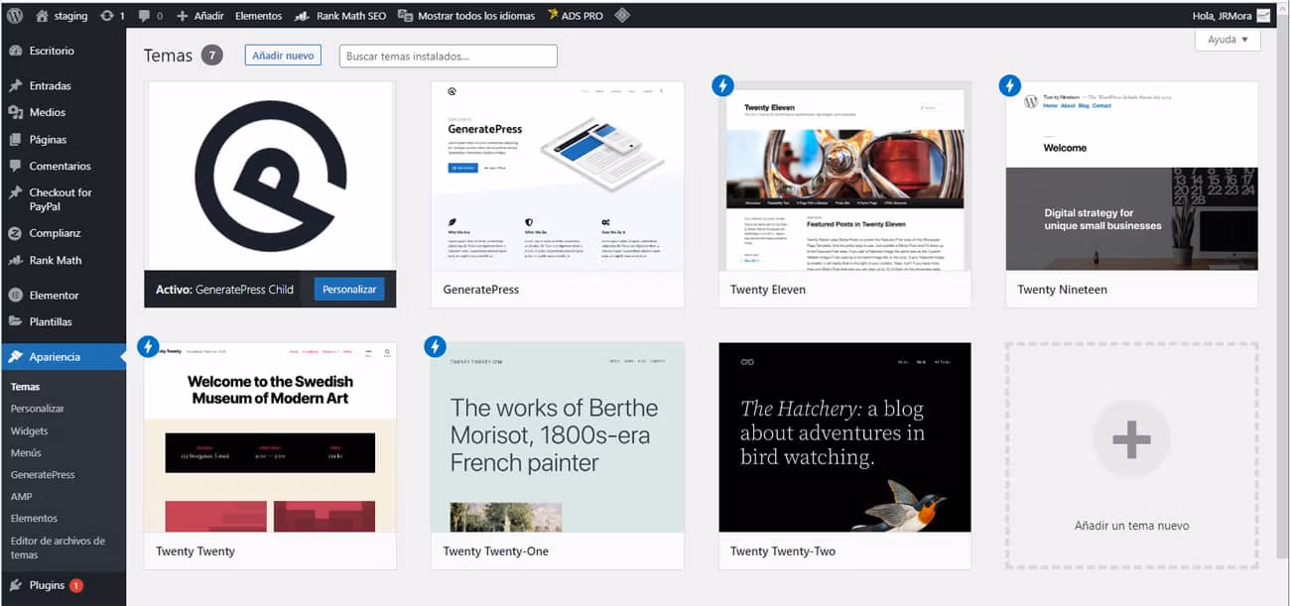Click lightning badge on Twenty Nineteen theme
The width and height of the screenshot is (1290, 606).
(1010, 86)
